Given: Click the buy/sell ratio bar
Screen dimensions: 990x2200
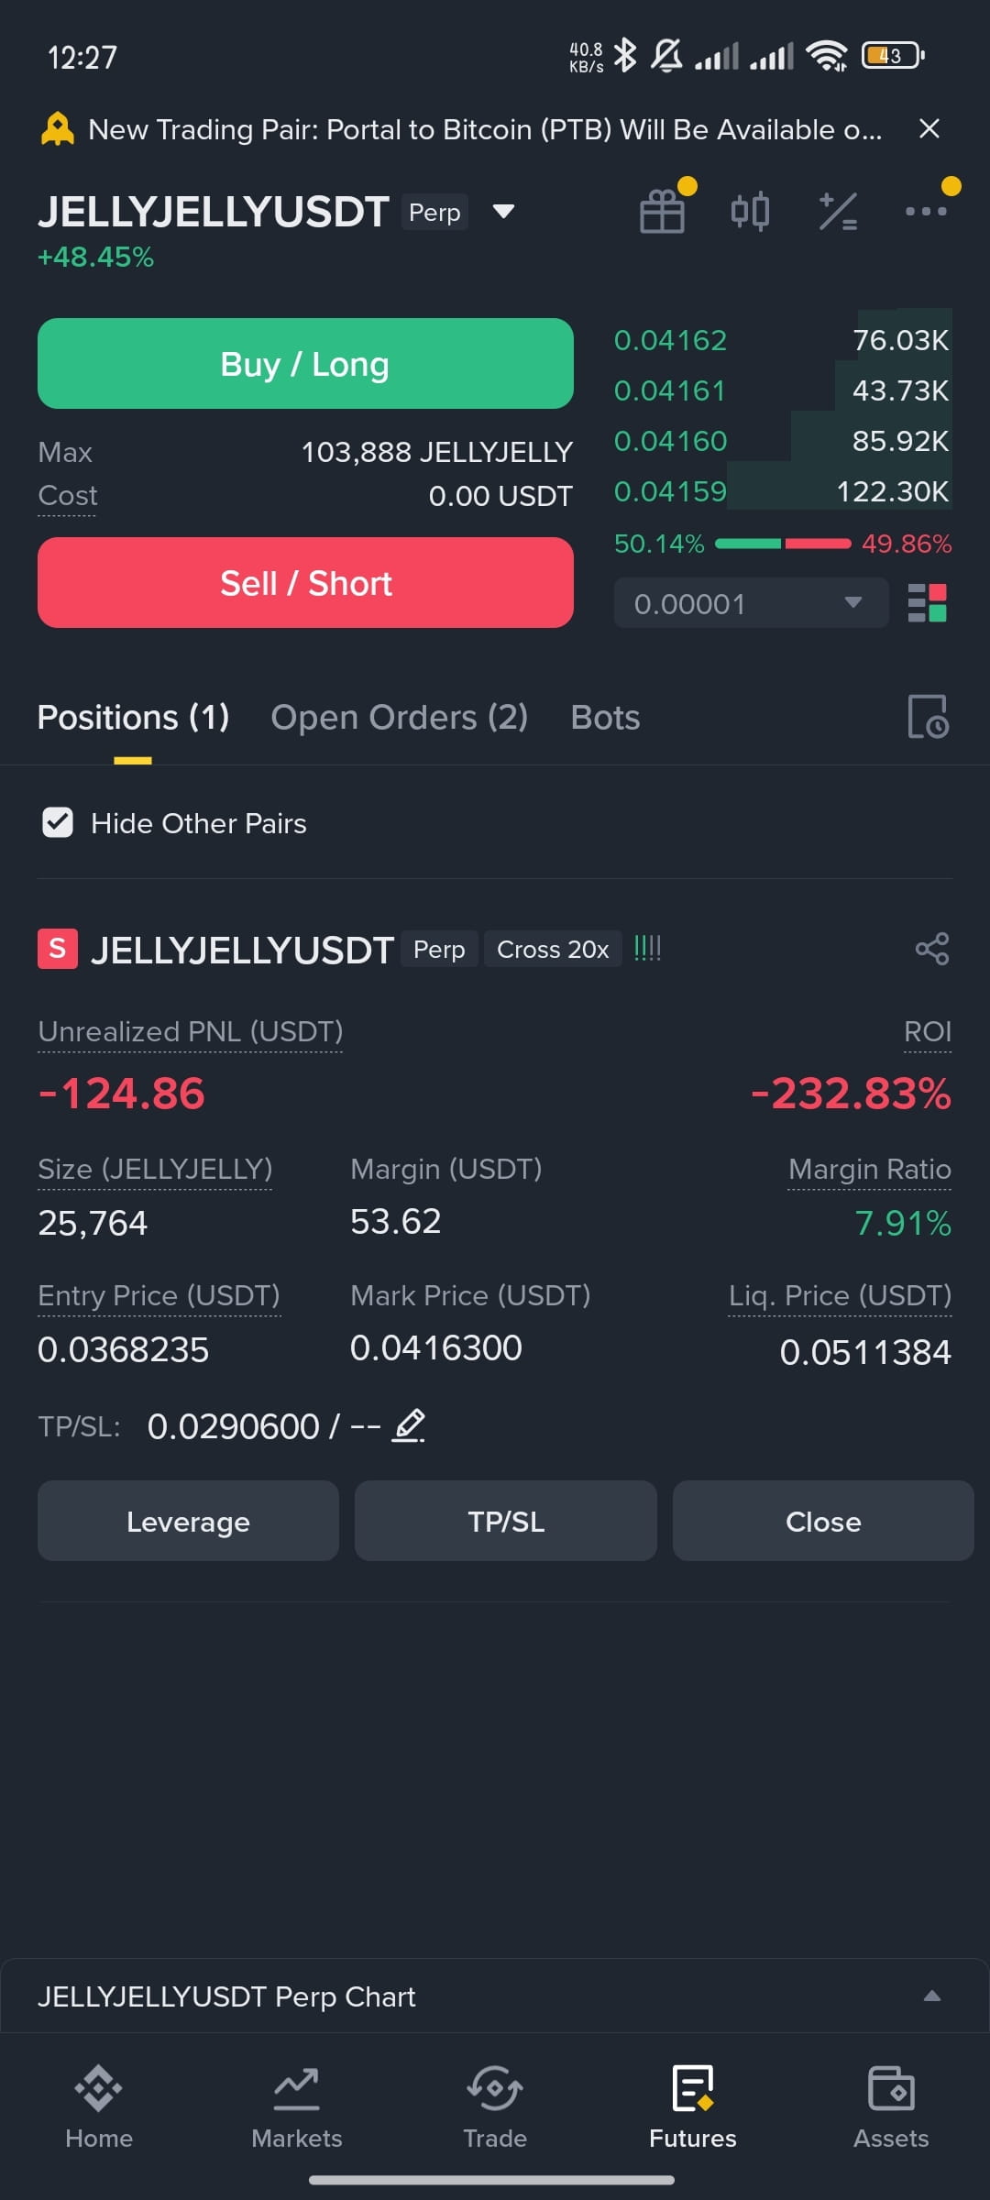Looking at the screenshot, I should point(783,544).
